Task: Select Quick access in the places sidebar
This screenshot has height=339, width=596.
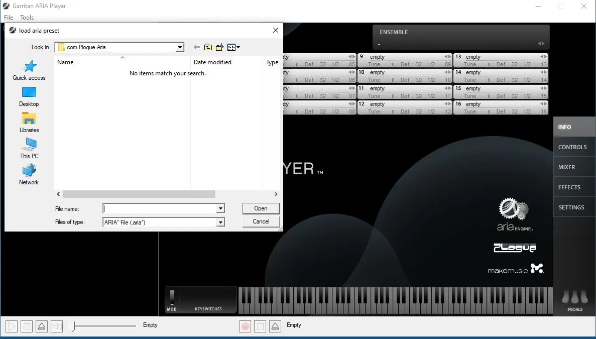Action: click(29, 70)
